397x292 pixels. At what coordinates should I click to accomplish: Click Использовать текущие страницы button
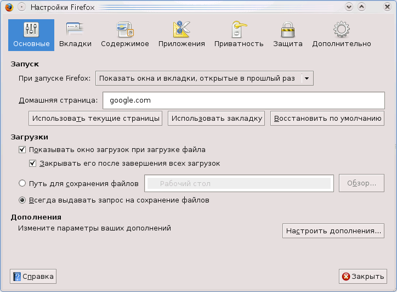click(x=95, y=119)
